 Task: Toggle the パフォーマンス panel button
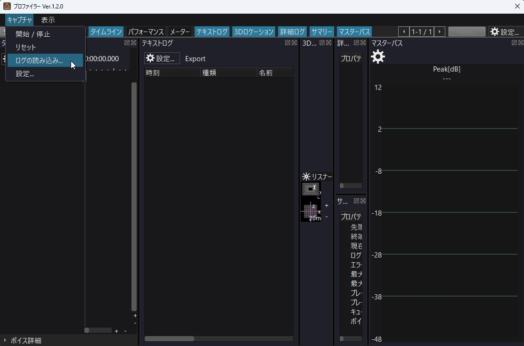click(x=146, y=32)
